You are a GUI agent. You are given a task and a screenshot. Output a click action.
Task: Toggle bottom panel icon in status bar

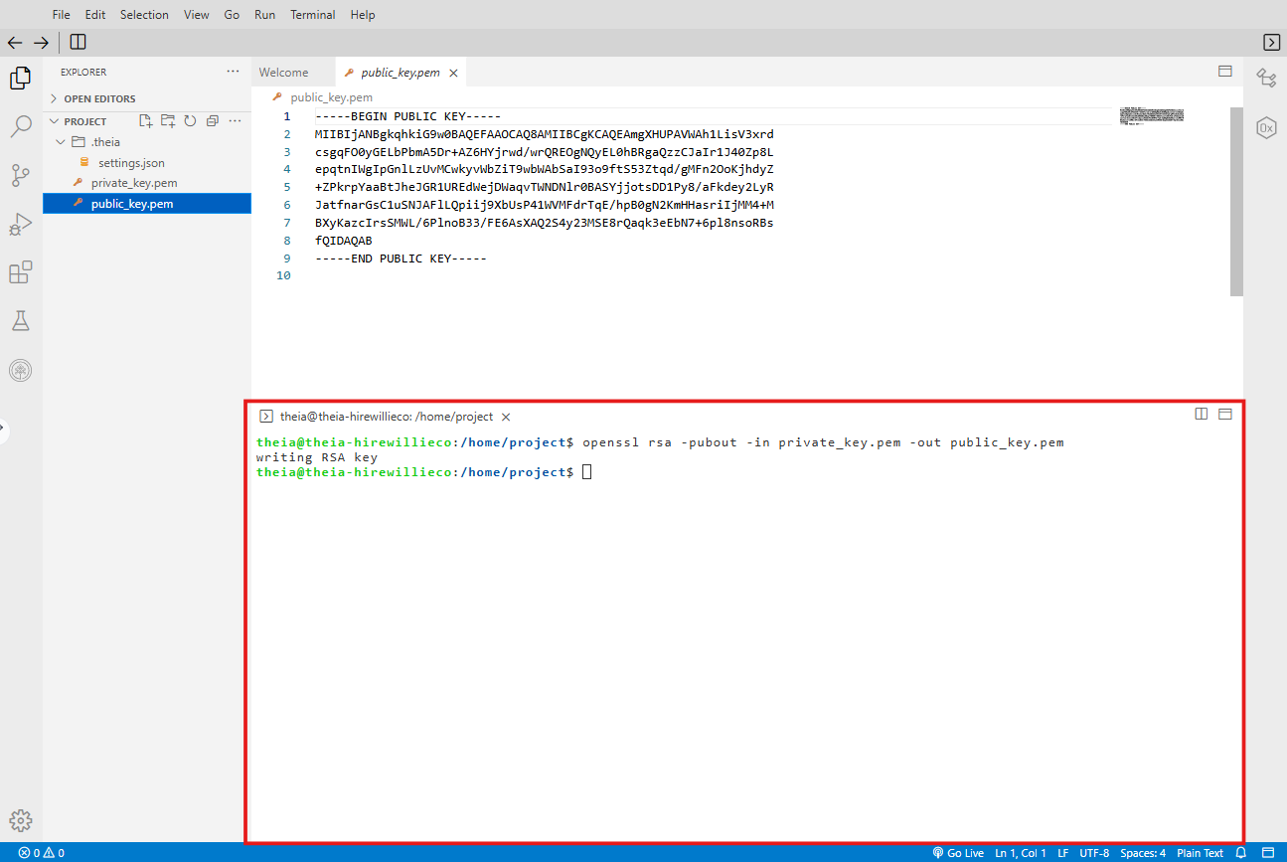[x=1267, y=853]
